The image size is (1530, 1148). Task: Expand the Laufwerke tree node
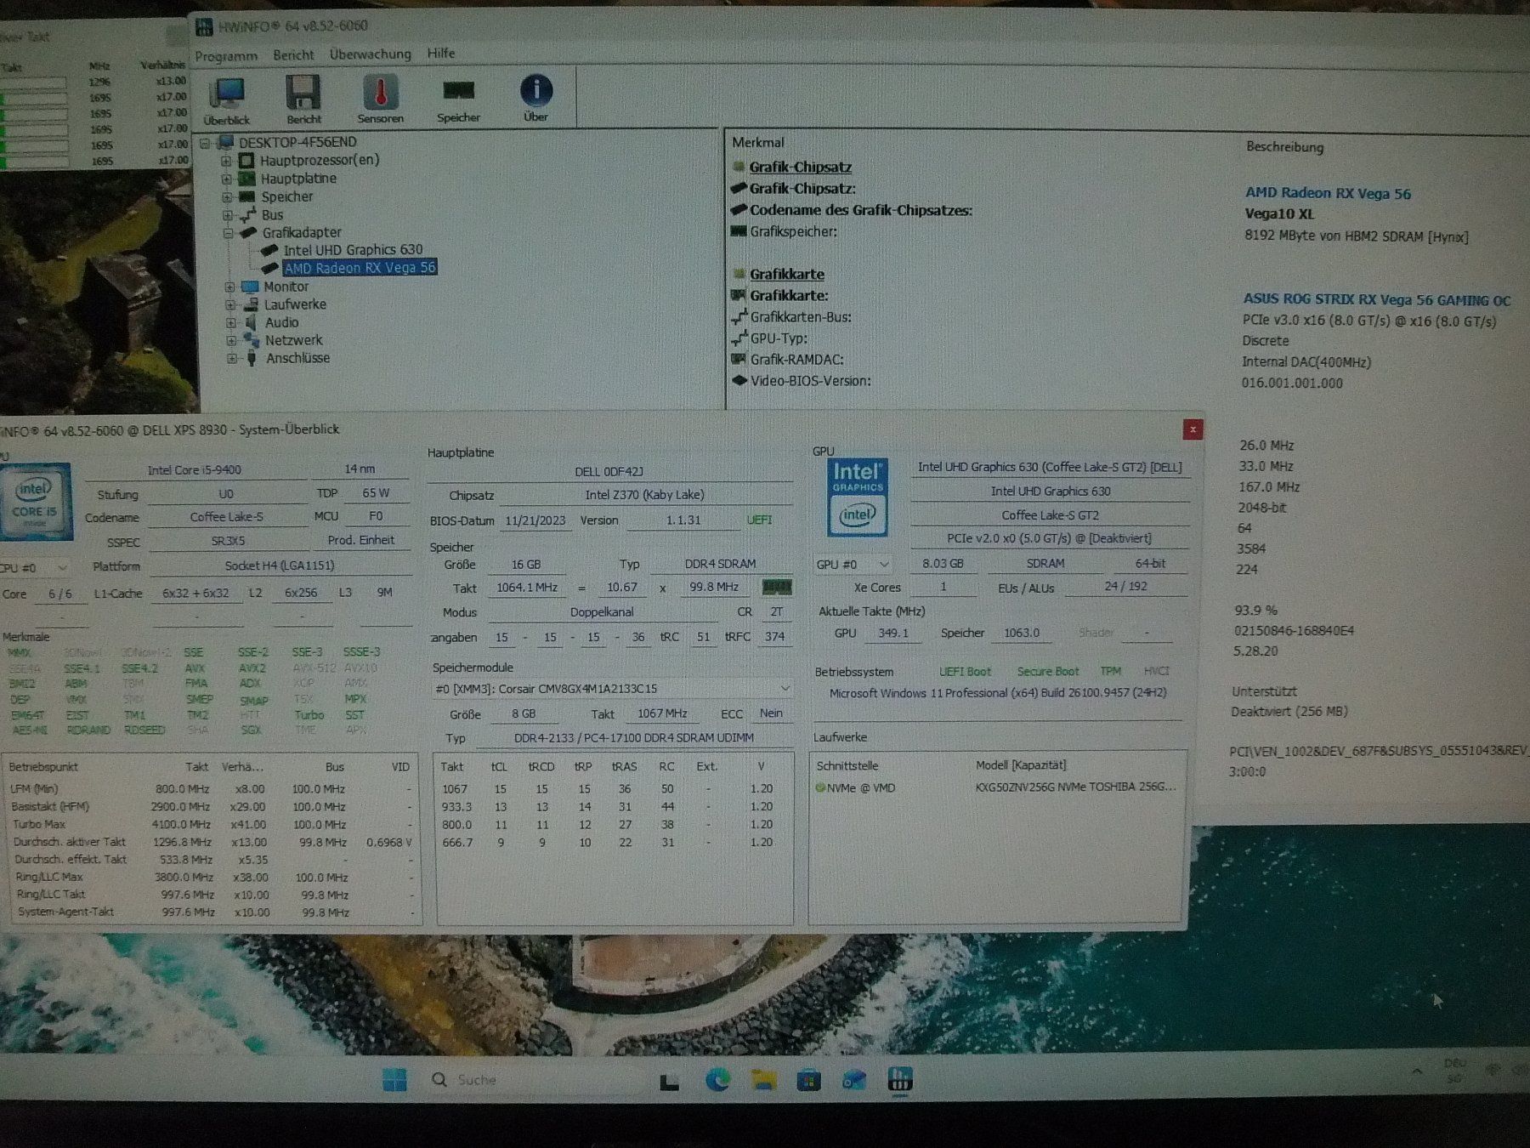[230, 304]
